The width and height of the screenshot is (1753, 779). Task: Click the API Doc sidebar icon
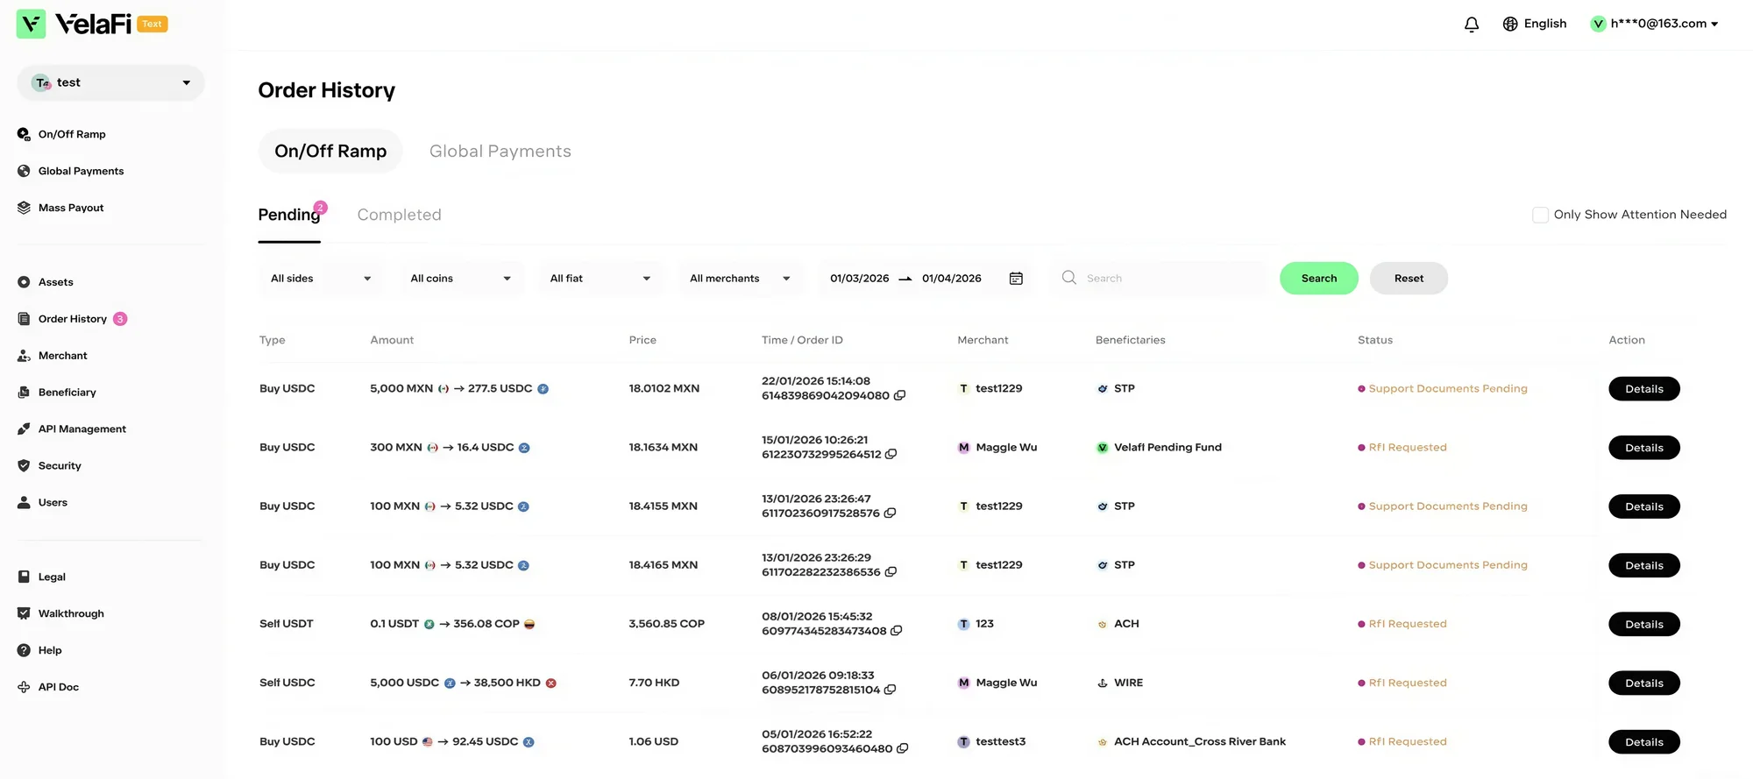24,687
